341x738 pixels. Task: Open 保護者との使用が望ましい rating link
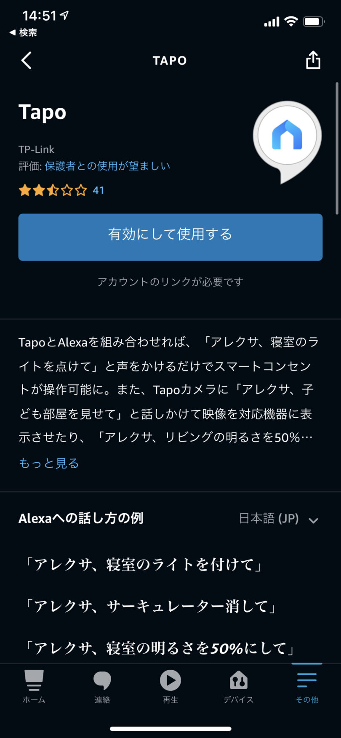pyautogui.click(x=107, y=166)
